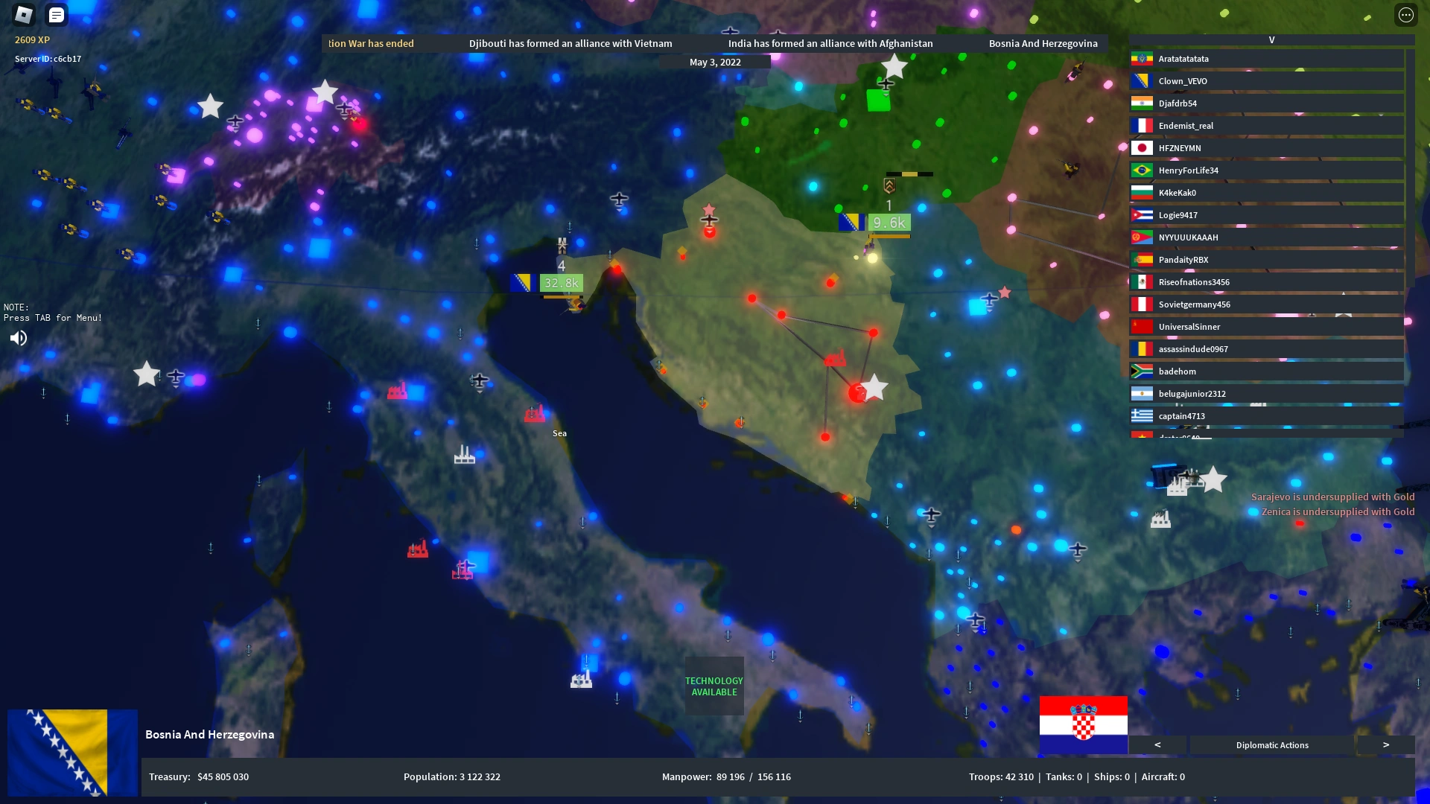Open the Technology Available panel

(x=714, y=686)
